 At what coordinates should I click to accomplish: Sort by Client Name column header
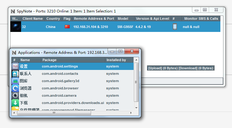(32, 19)
